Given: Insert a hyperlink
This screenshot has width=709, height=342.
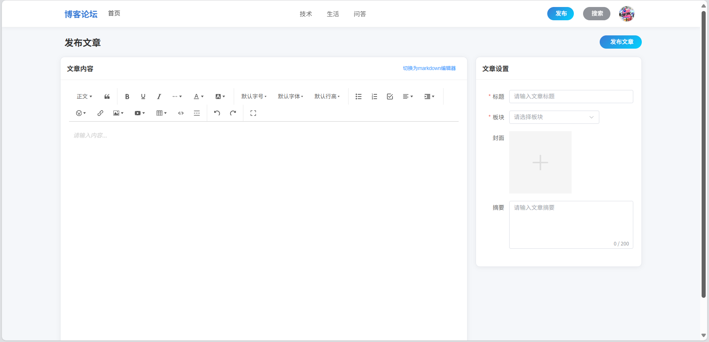Looking at the screenshot, I should (x=100, y=113).
